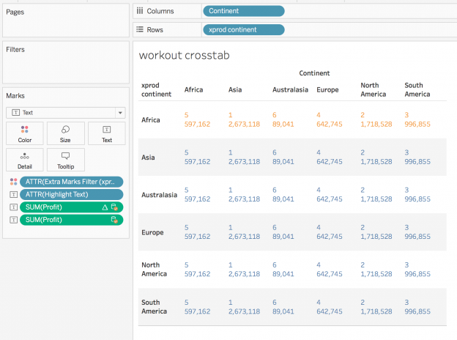Click the ATTR(Highlight Text) pill
Viewport: 457px width, 340px height.
point(72,194)
